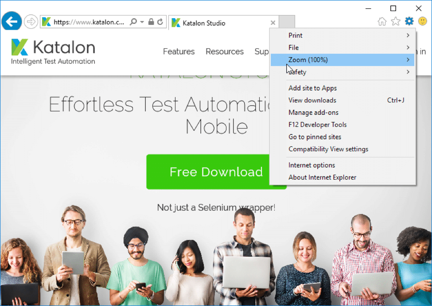Viewport: 432px width, 306px height.
Task: Open a new tab button
Action: pos(287,22)
